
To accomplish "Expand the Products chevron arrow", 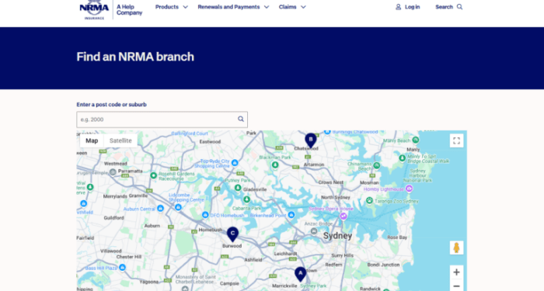I will tap(185, 7).
